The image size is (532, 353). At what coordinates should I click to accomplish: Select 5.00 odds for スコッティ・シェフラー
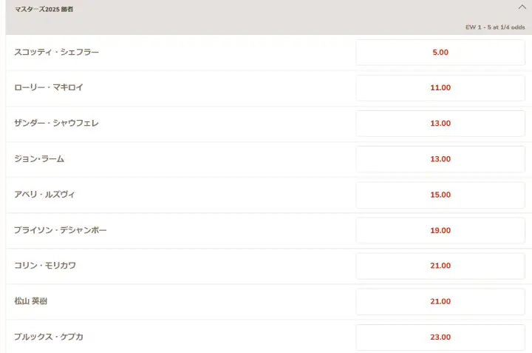pyautogui.click(x=440, y=53)
